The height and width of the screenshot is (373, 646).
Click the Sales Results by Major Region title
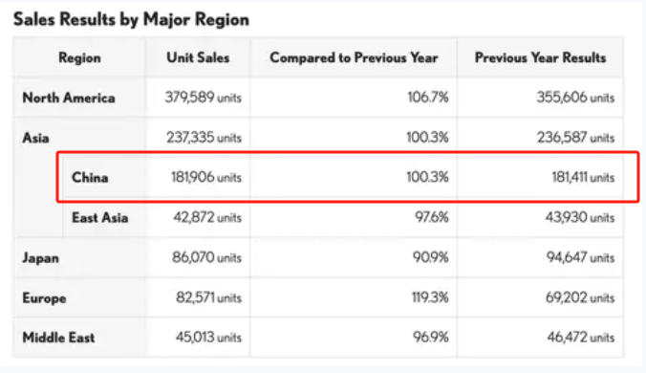point(131,19)
